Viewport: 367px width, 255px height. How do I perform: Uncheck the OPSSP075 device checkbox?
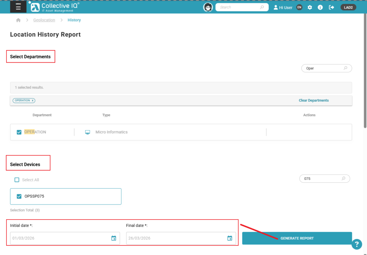tap(19, 196)
